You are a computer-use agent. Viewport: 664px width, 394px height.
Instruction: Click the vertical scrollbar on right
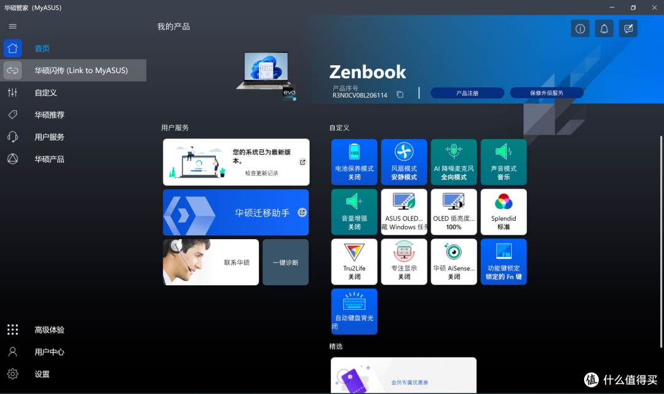click(660, 242)
